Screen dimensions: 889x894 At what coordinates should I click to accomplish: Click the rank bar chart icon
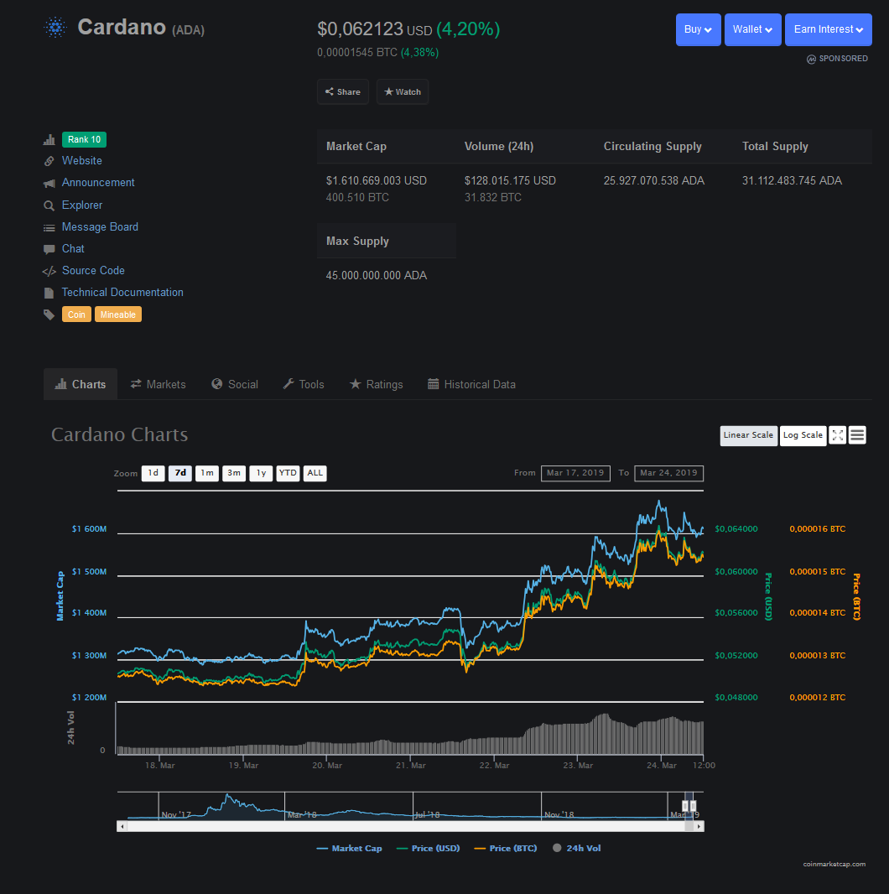(49, 140)
